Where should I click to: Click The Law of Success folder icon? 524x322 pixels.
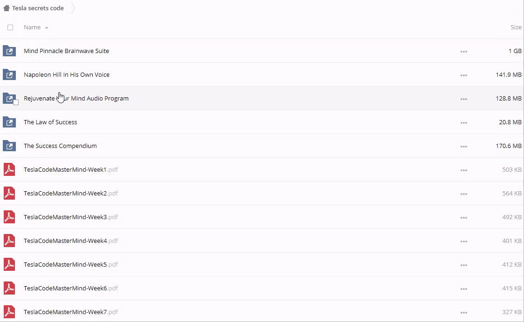(9, 122)
